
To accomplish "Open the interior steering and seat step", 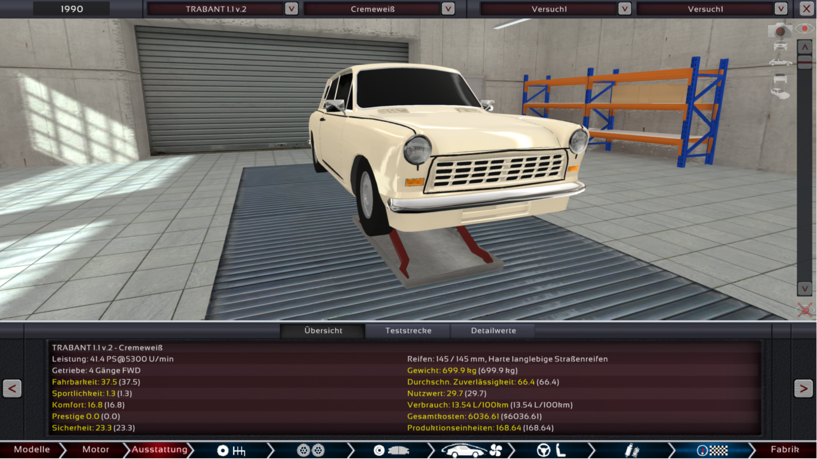I will coord(551,450).
